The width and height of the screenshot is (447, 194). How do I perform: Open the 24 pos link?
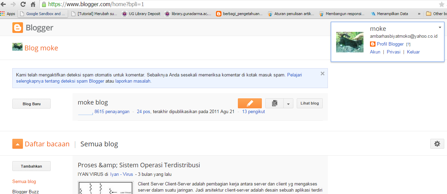point(143,111)
